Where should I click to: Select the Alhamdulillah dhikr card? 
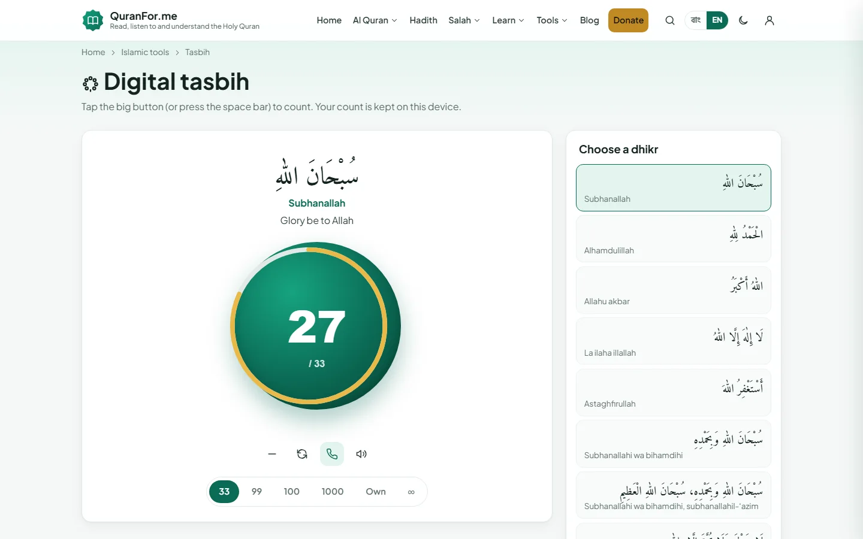pyautogui.click(x=674, y=239)
